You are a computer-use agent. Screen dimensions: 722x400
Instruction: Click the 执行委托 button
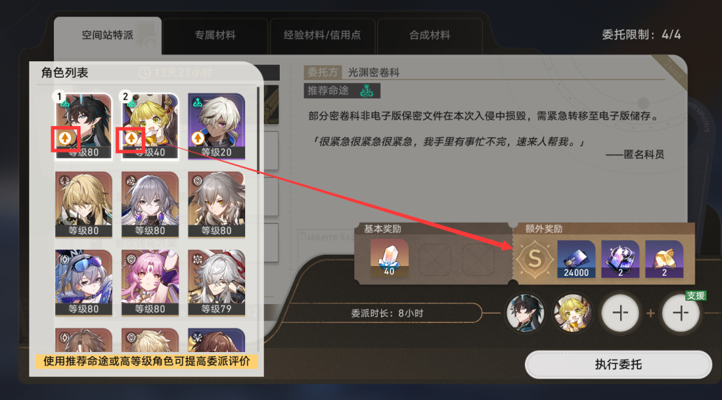(x=618, y=365)
